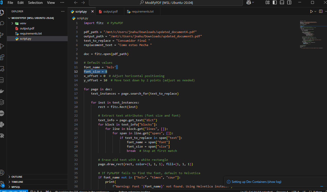Switch to the requirements.txt editor tab
Screen dimensions: 327x192
click(x=142, y=12)
